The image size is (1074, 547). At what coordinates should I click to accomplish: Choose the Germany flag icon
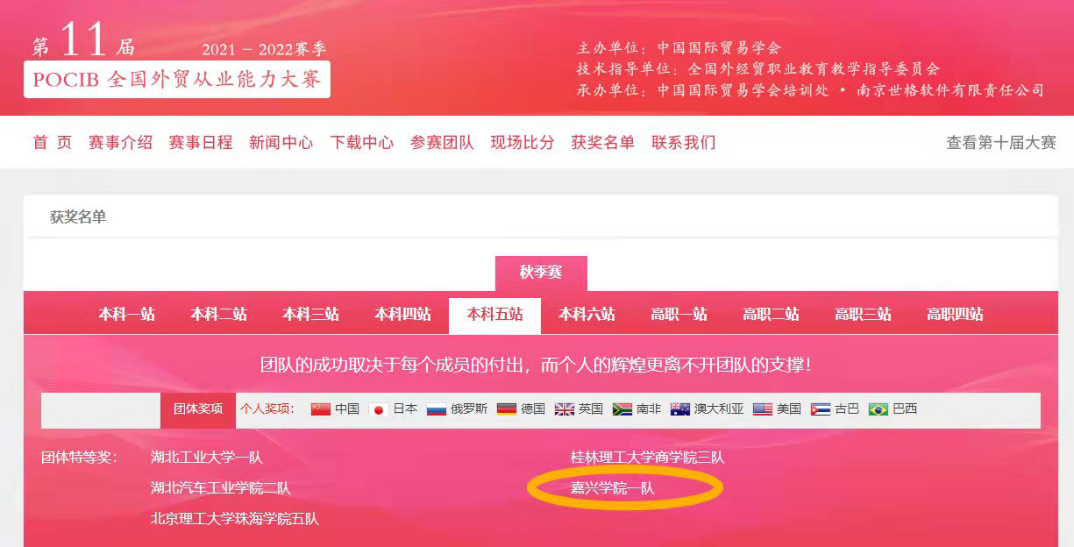point(507,409)
